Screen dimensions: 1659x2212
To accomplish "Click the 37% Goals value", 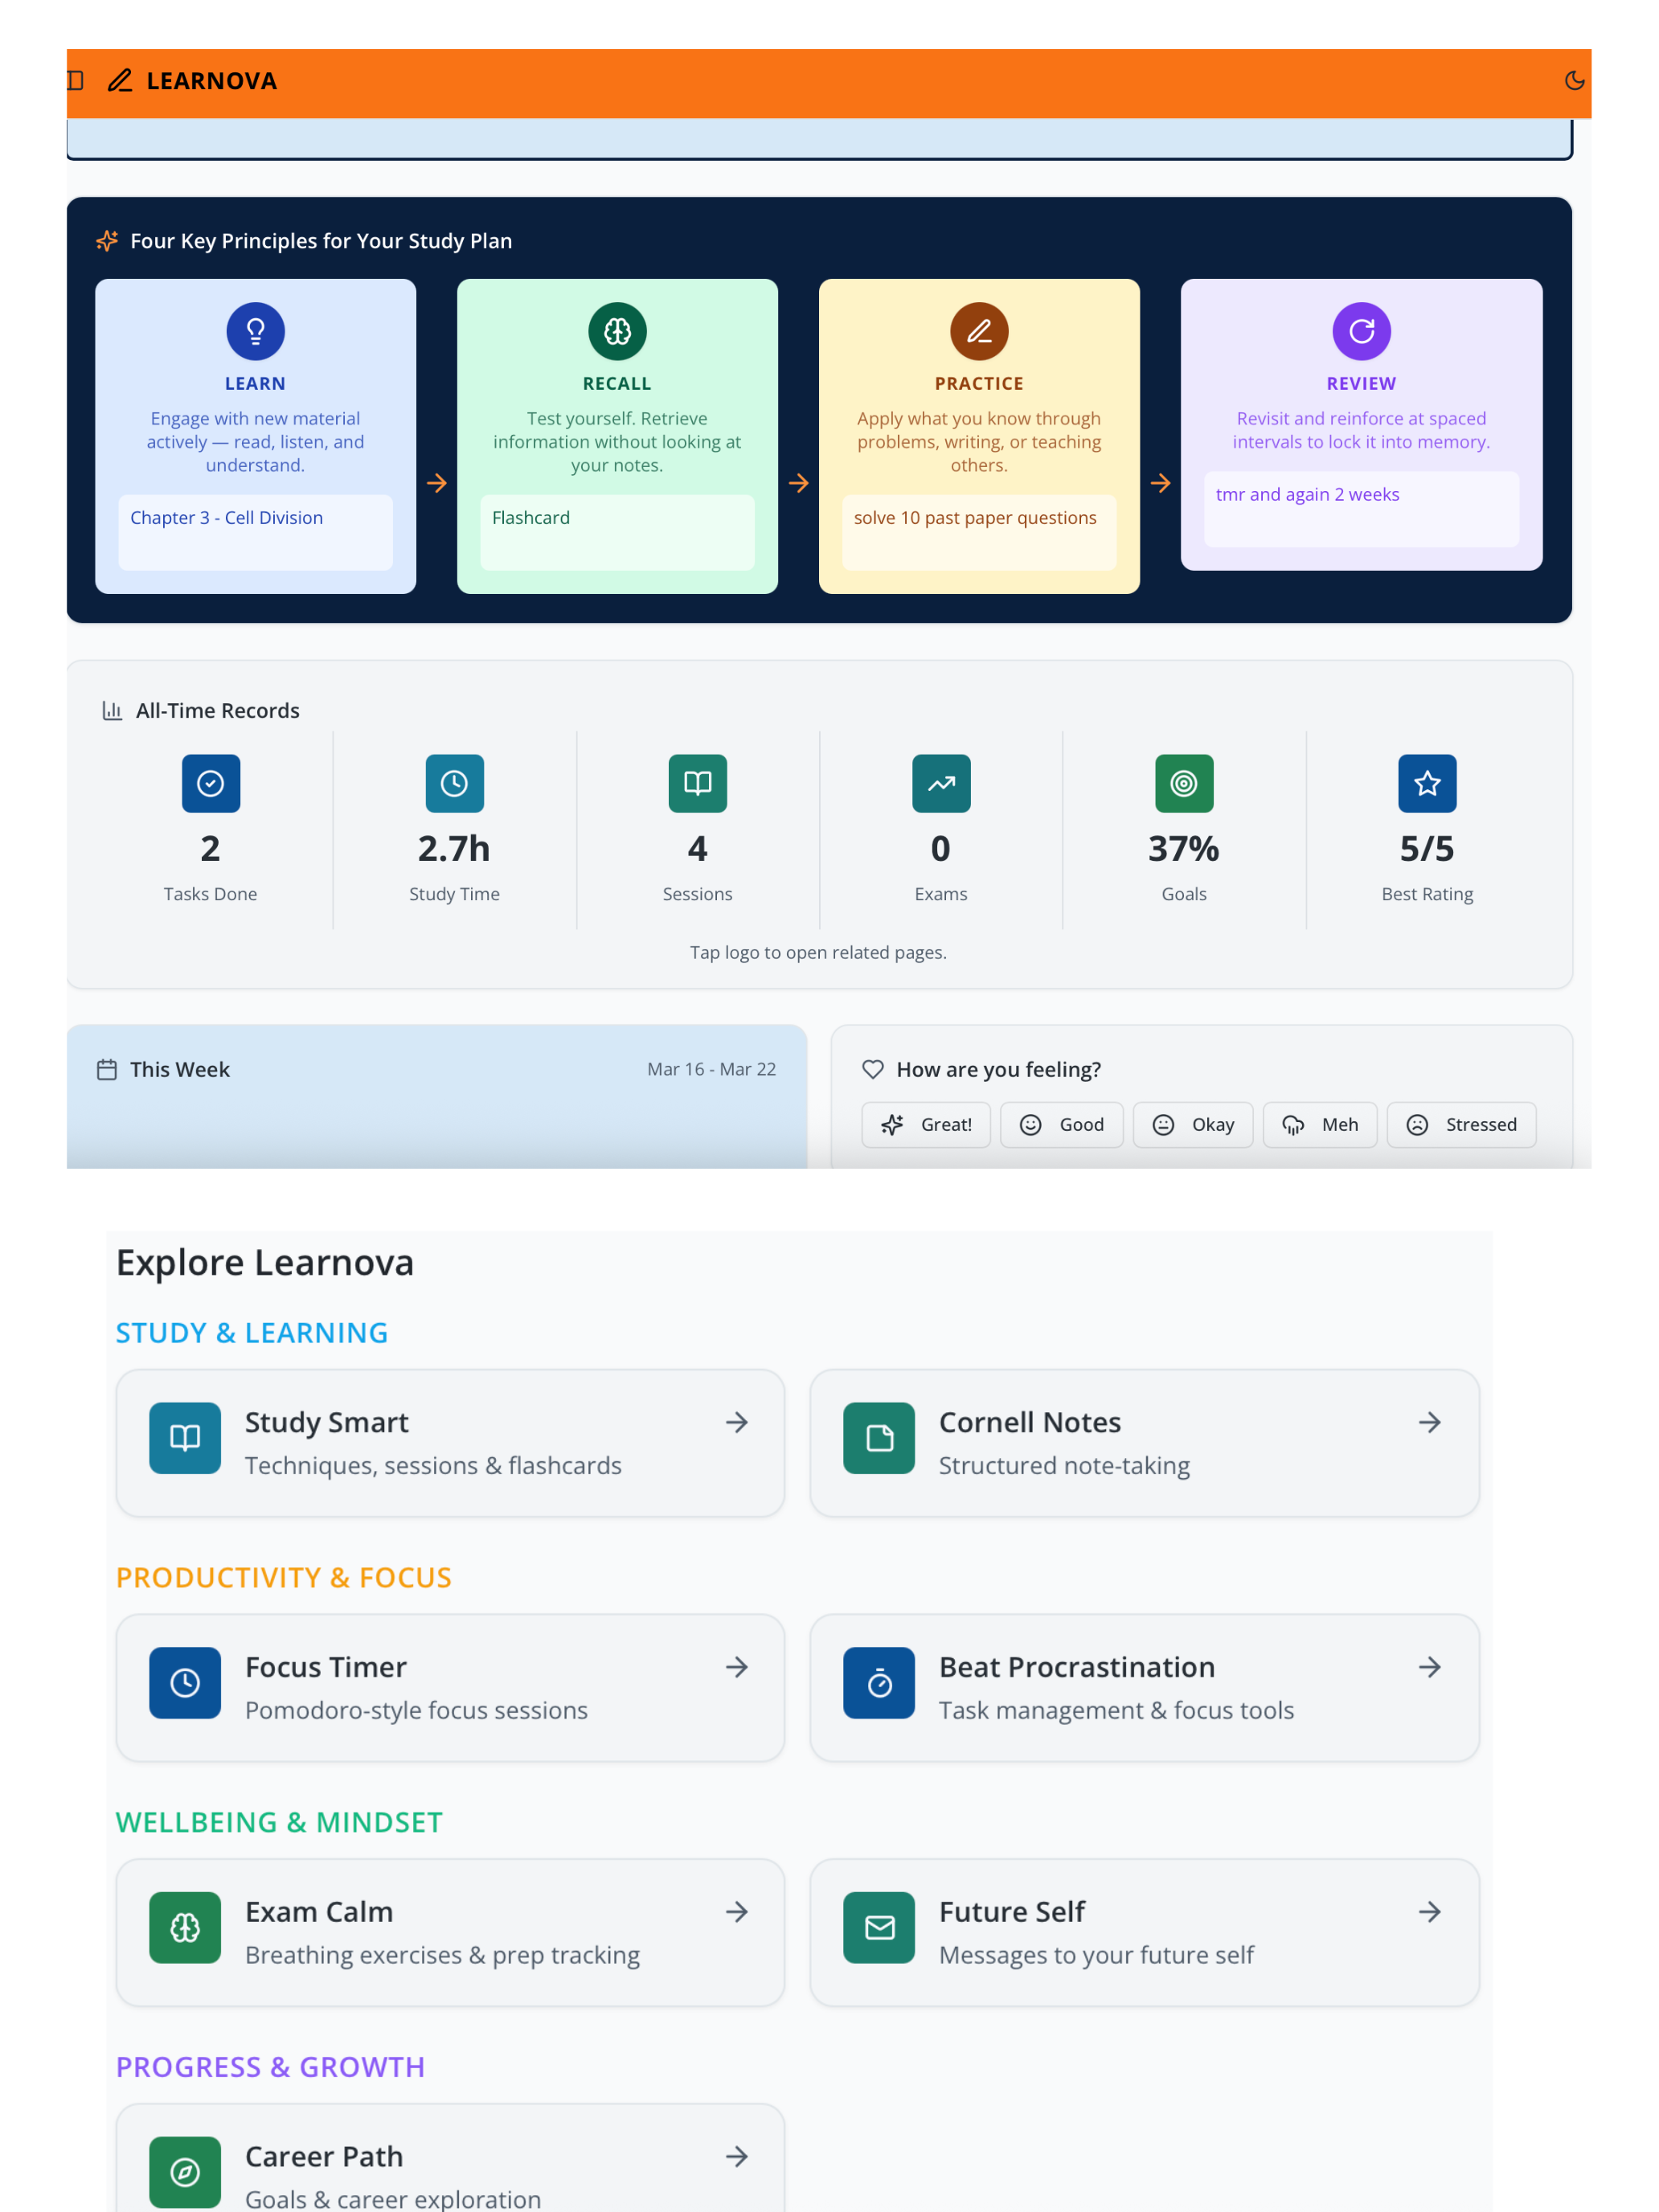I will click(x=1184, y=849).
